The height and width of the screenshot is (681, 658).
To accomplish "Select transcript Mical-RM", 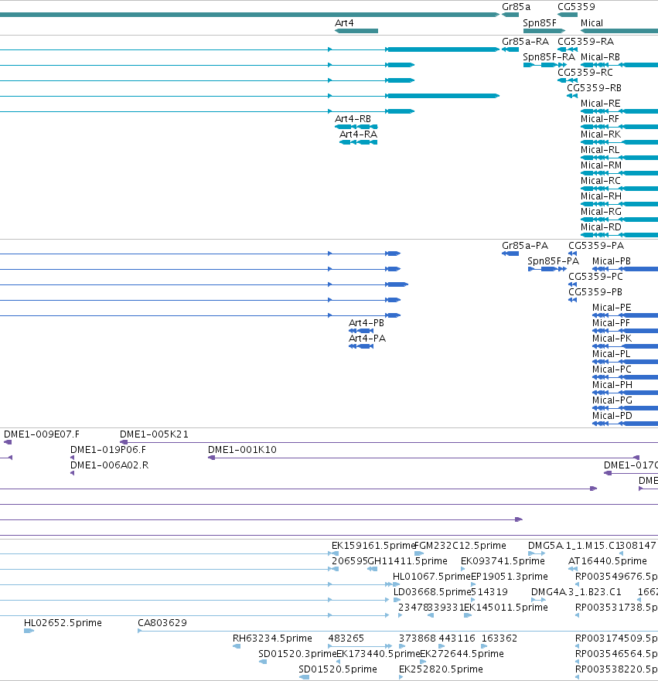I will (x=619, y=173).
